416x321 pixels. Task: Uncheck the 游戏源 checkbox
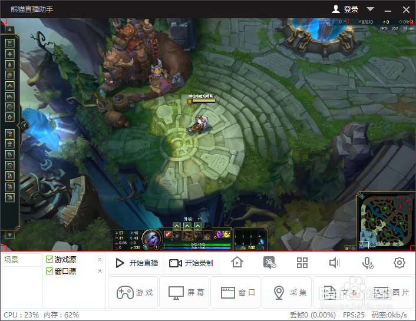pyautogui.click(x=49, y=259)
